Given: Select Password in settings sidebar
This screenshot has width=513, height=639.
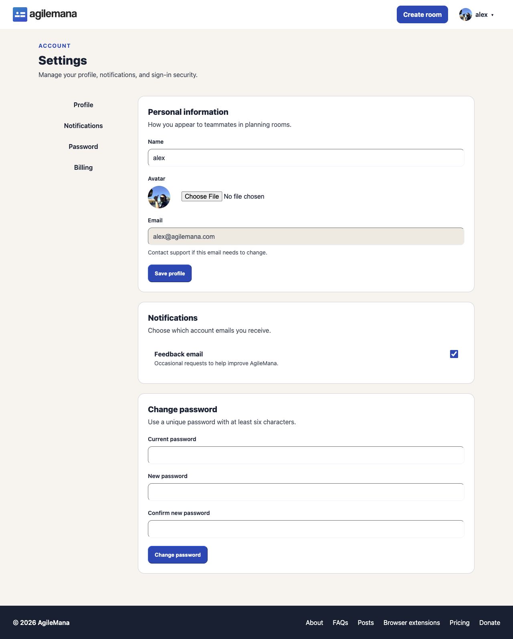Looking at the screenshot, I should click(x=83, y=147).
